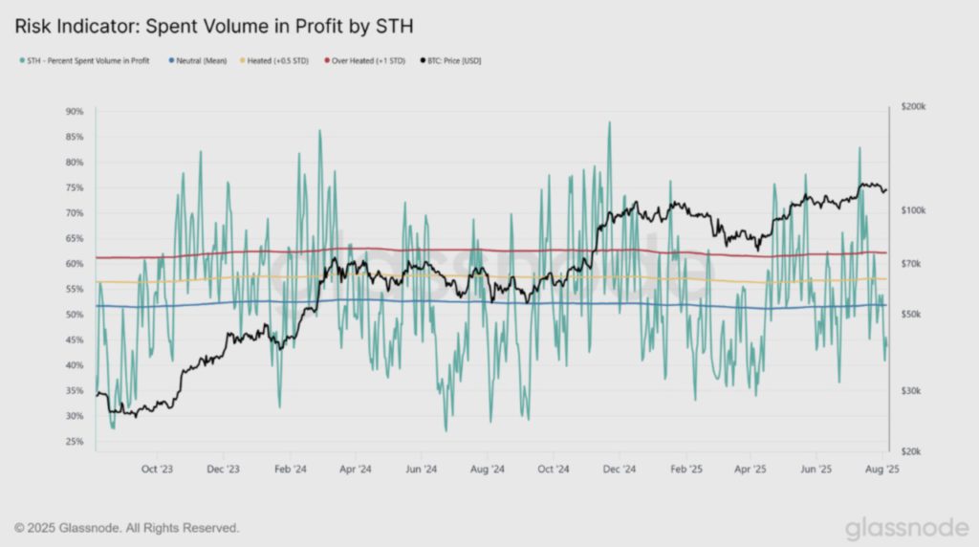Click the 25% label on the left axis

[x=75, y=442]
